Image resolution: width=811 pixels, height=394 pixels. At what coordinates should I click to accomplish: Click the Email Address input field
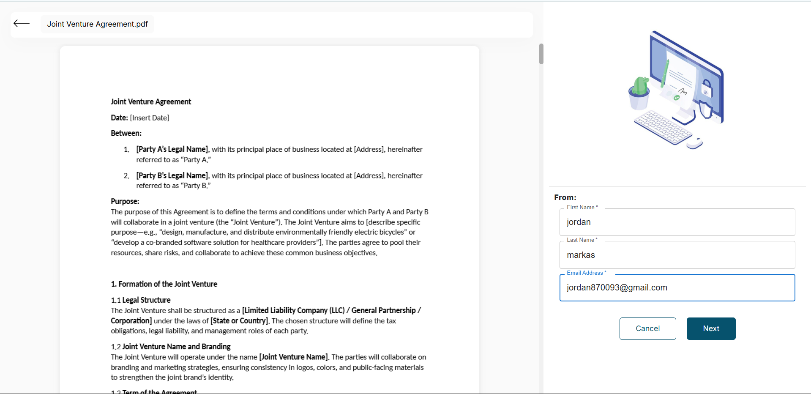pyautogui.click(x=677, y=287)
